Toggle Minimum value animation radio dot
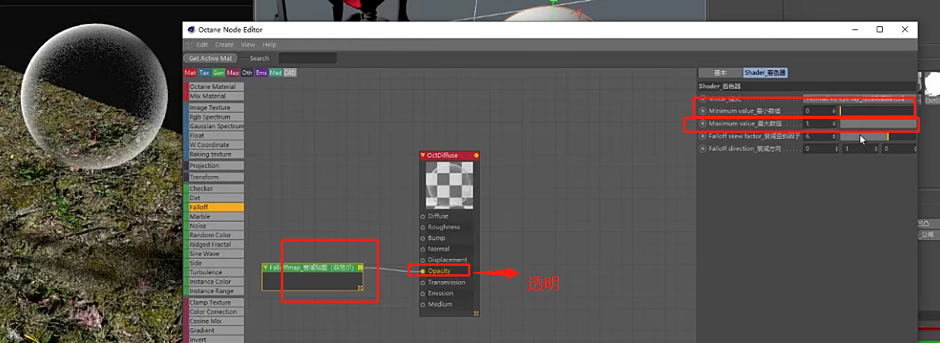The width and height of the screenshot is (940, 343). click(x=702, y=111)
